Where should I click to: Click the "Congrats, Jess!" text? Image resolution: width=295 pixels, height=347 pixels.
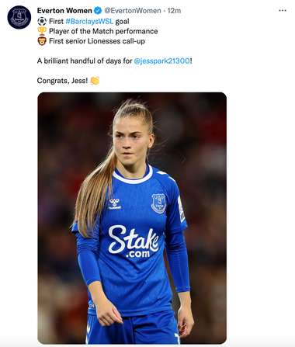63,81
